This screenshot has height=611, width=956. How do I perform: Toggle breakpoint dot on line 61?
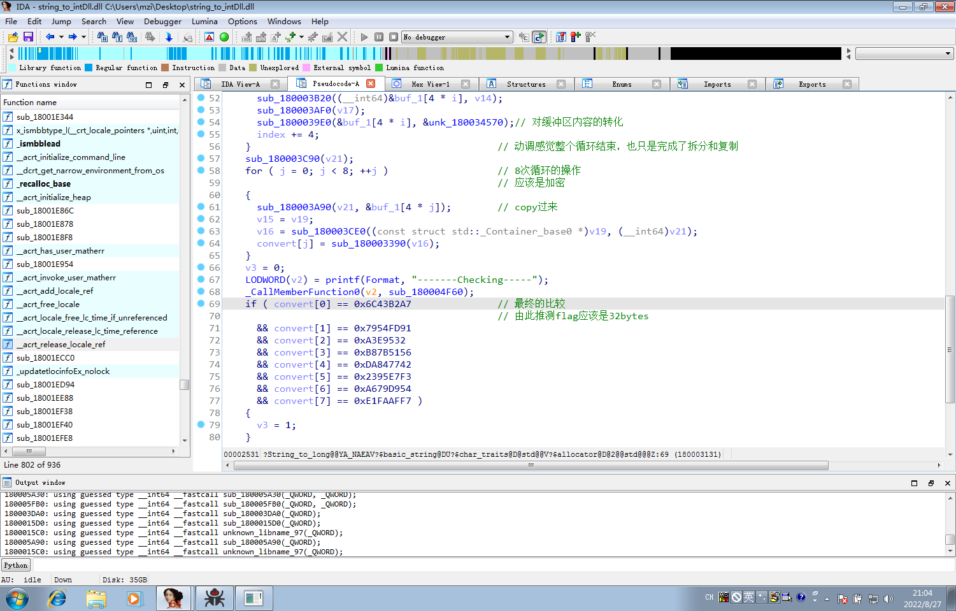tap(201, 206)
